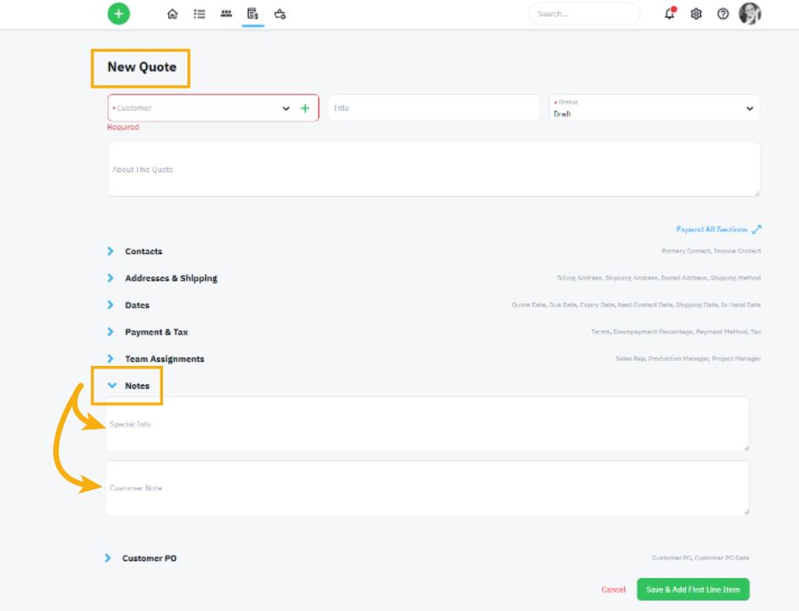Open the quotes document icon

(253, 14)
